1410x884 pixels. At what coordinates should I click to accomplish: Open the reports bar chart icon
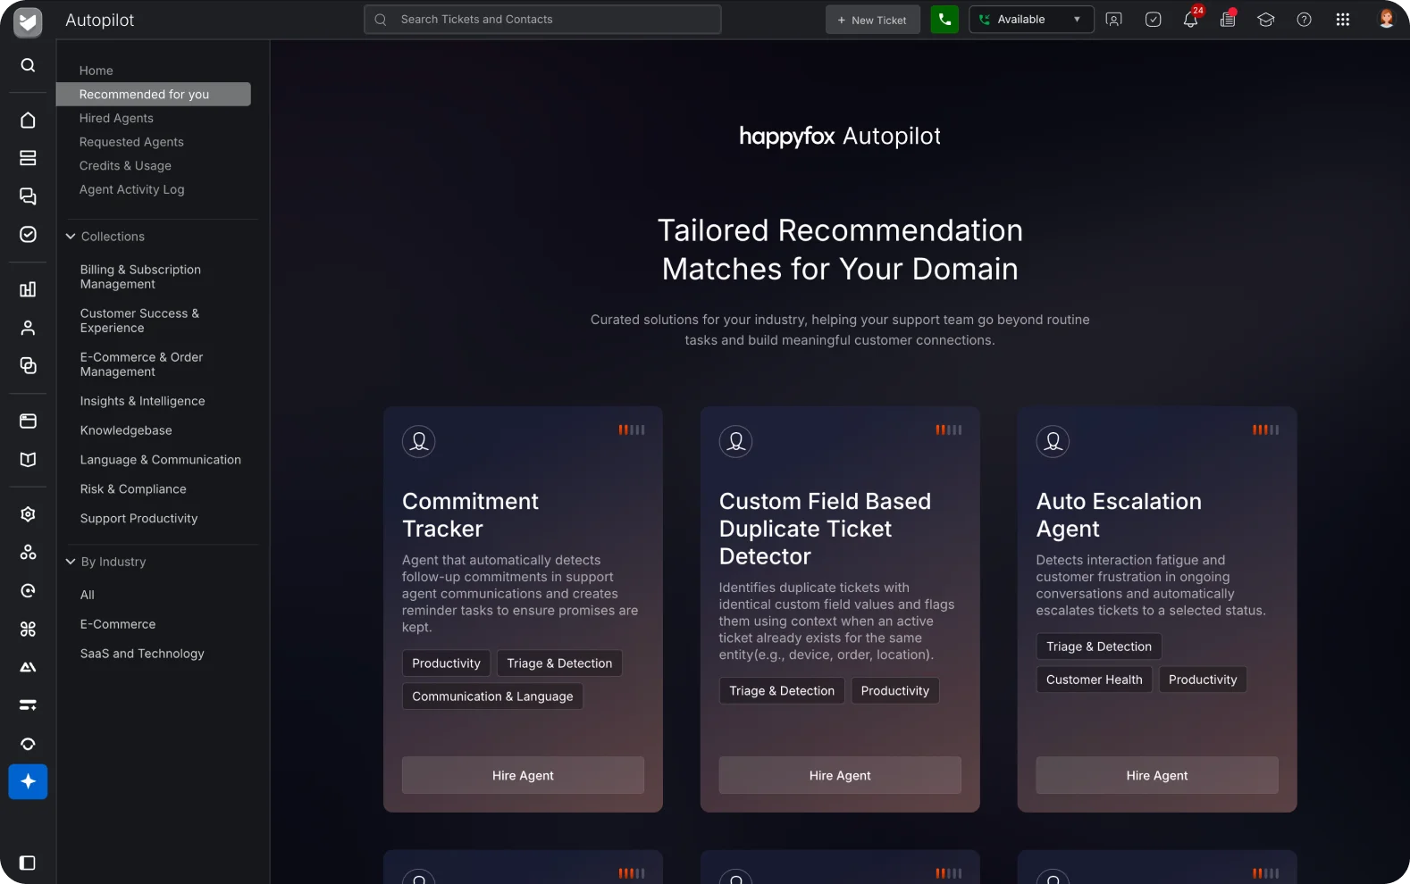point(28,289)
